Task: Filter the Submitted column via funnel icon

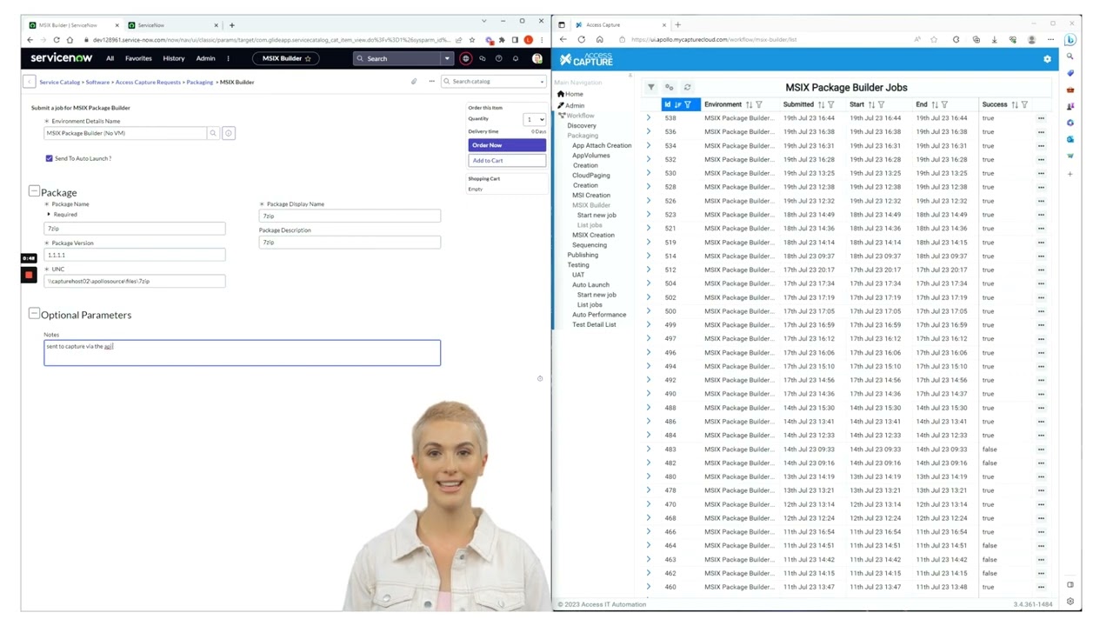Action: click(x=830, y=104)
